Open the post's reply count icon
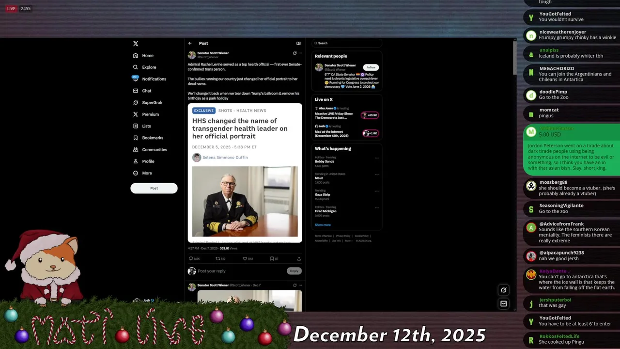Viewport: 620px width, 349px height. (x=194, y=259)
